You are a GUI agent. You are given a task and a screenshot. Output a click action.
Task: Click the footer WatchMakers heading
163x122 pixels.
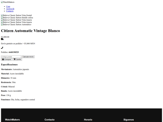(x=12, y=120)
